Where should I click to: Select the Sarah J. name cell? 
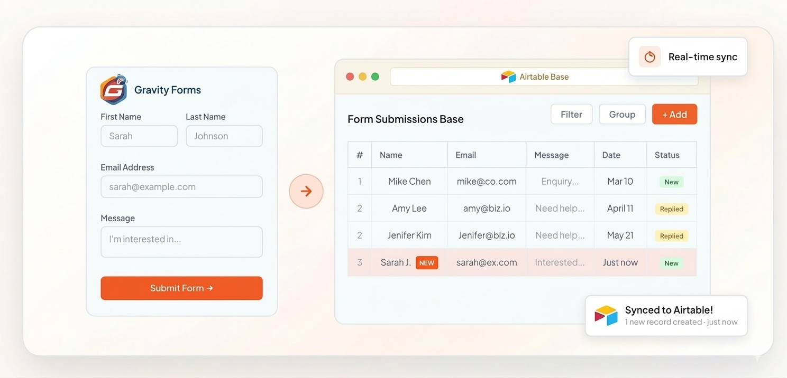click(x=409, y=262)
